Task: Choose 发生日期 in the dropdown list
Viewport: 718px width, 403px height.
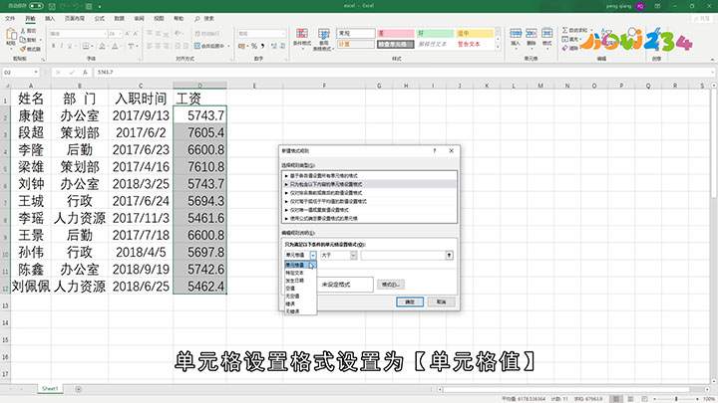Action: click(300, 281)
